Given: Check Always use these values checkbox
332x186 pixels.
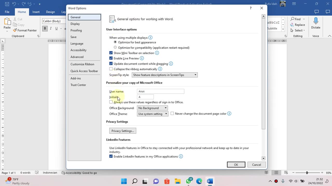Looking at the screenshot, I should tap(111, 102).
